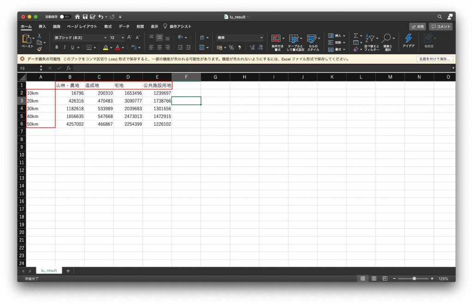Open the merge cells dropdown arrow

point(207,47)
